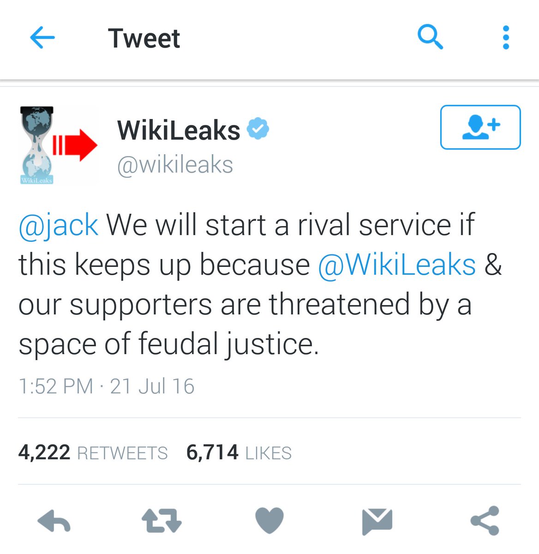Like the tweet with heart icon

tap(269, 521)
